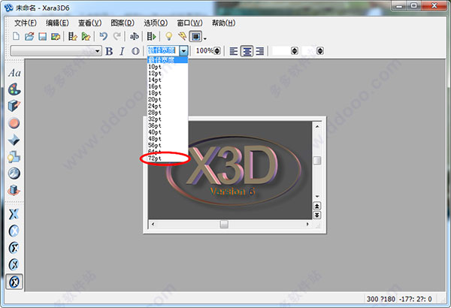
Task: Select the fourth X style icon in sidebar
Action: point(14,264)
